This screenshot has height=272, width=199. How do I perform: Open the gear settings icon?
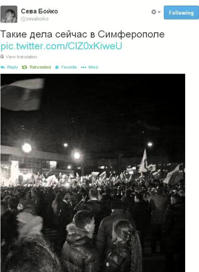[x=154, y=12]
